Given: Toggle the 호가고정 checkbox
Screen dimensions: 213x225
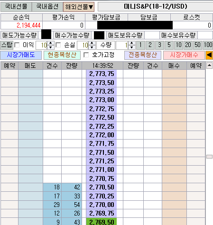Looking at the screenshot, I should [86, 55].
